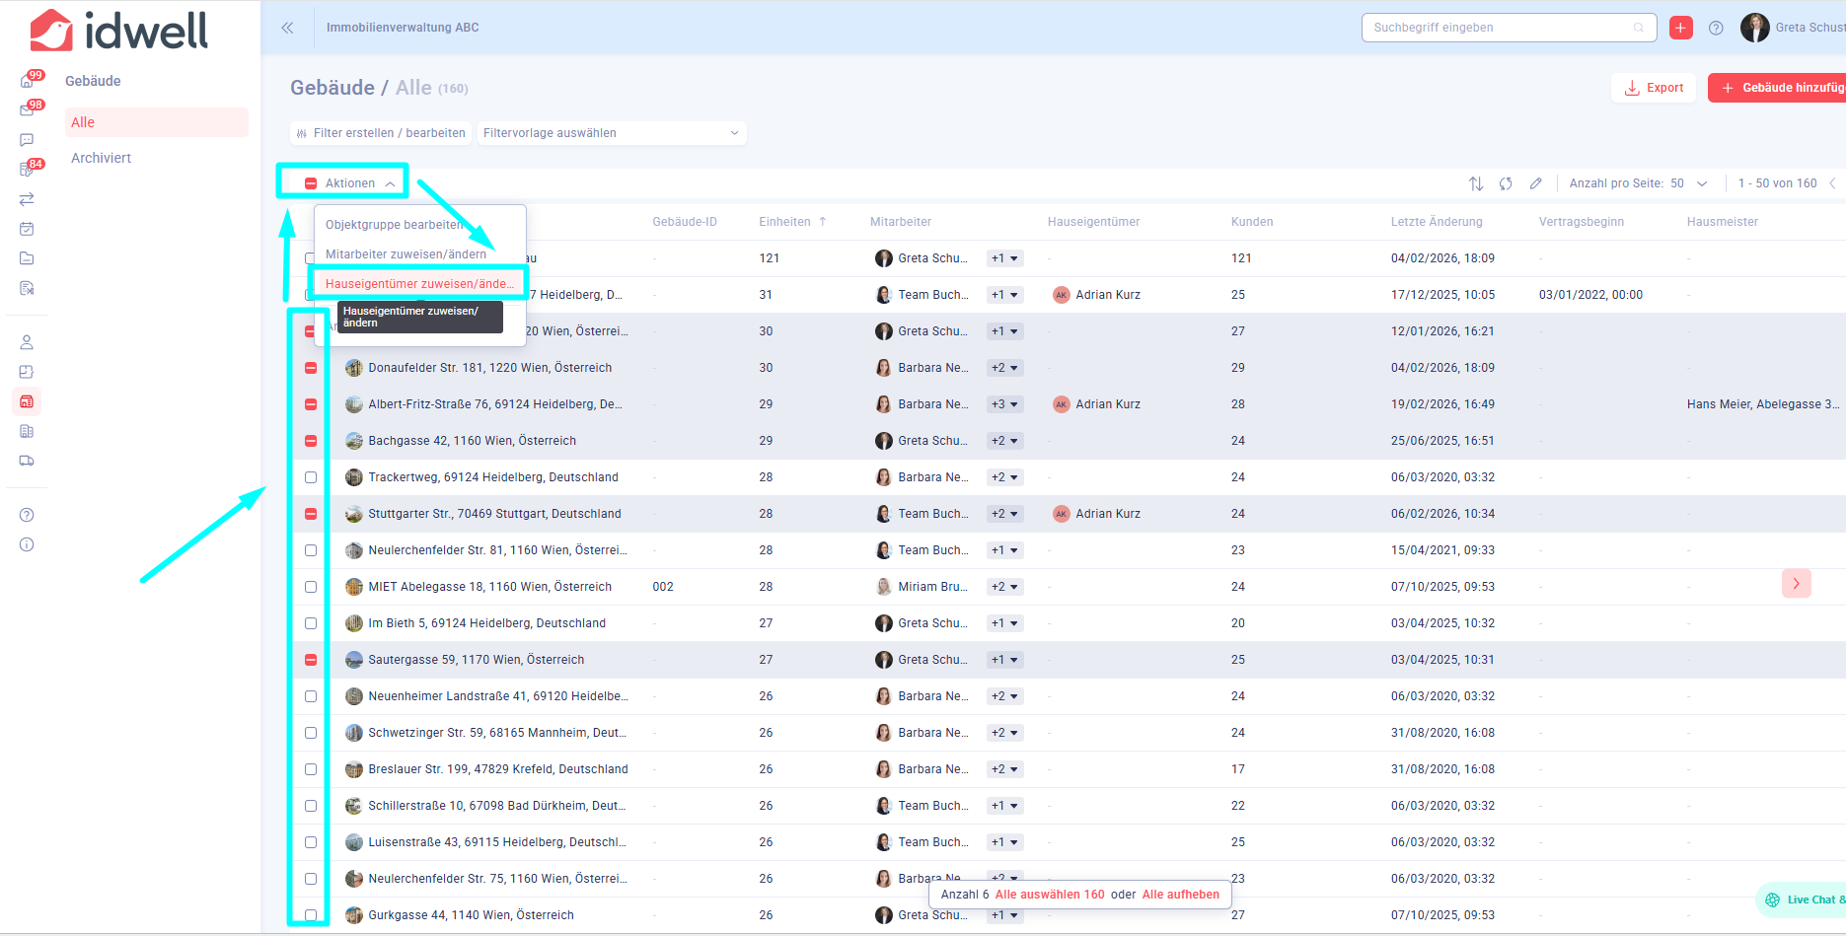
Task: Check the box for Trackerweg, 69124 Heidelberg
Action: 311,477
